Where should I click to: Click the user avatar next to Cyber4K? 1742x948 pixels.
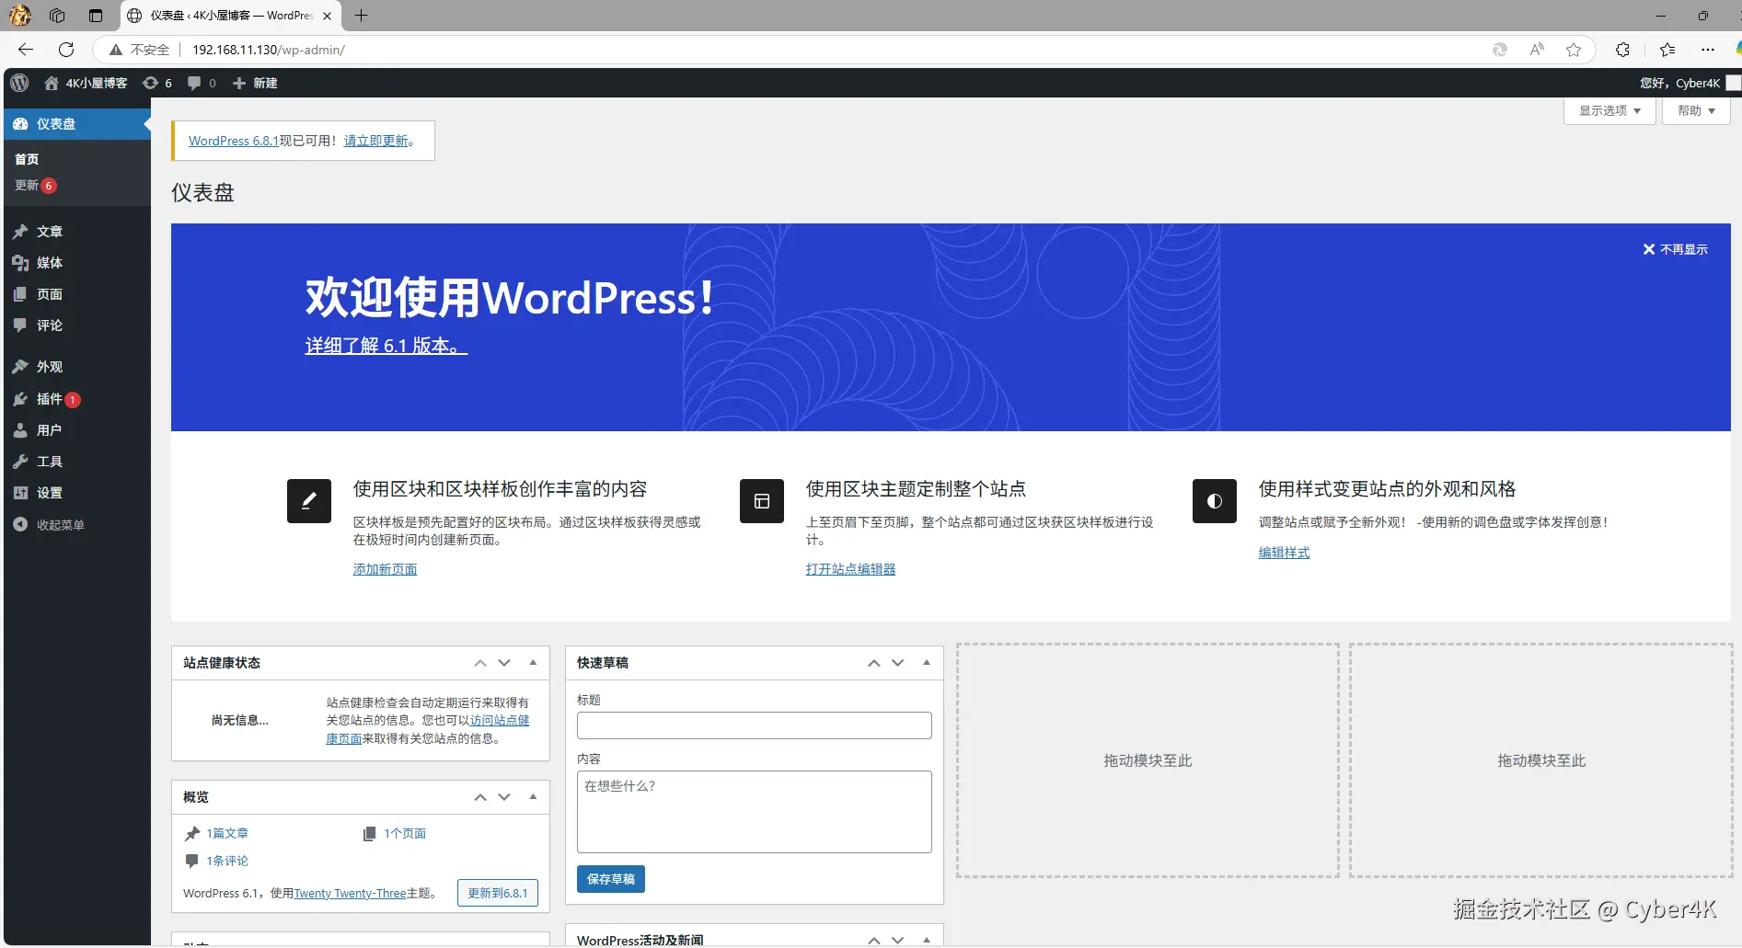coord(1734,83)
